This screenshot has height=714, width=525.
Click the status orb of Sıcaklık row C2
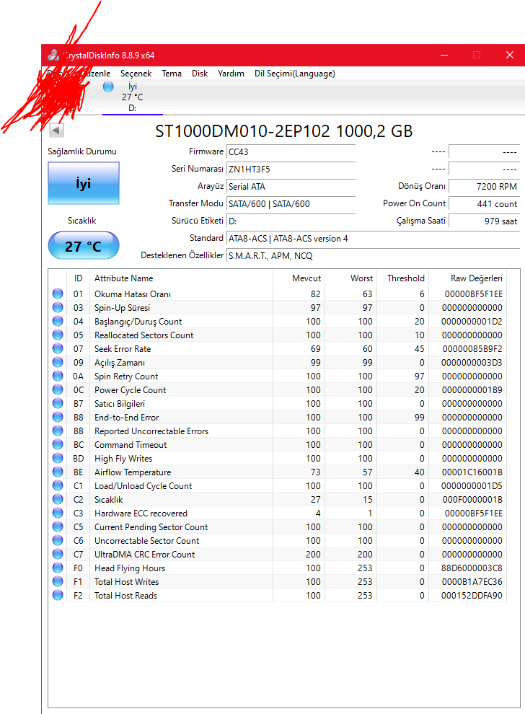pyautogui.click(x=58, y=499)
